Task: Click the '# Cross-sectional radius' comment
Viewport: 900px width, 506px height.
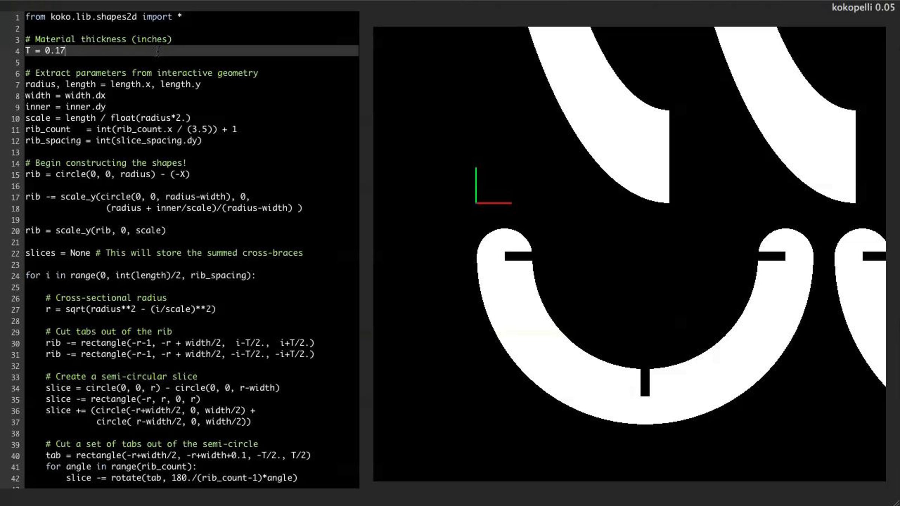Action: tap(106, 298)
